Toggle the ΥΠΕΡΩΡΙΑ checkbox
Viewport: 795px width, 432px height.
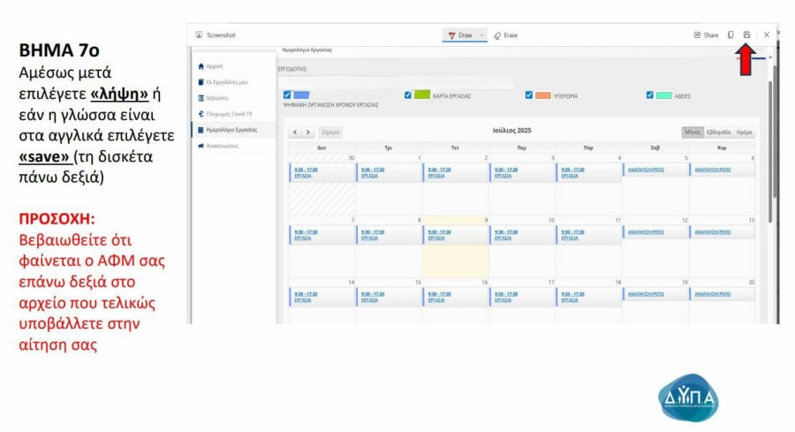[x=528, y=95]
